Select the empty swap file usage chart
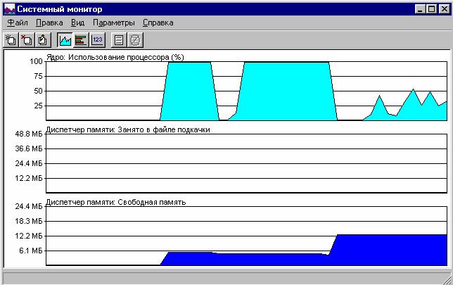The image size is (453, 285). (x=246, y=163)
